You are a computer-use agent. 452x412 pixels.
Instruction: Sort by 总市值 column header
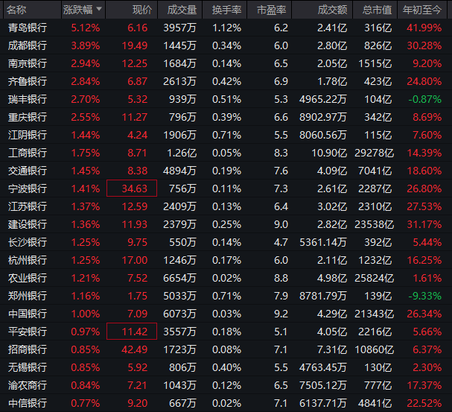click(x=375, y=10)
